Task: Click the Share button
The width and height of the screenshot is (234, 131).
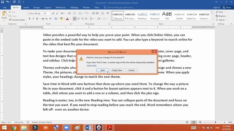Action: coord(227,7)
